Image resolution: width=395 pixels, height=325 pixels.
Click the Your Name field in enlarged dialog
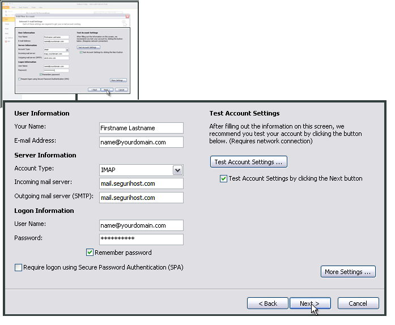141,128
